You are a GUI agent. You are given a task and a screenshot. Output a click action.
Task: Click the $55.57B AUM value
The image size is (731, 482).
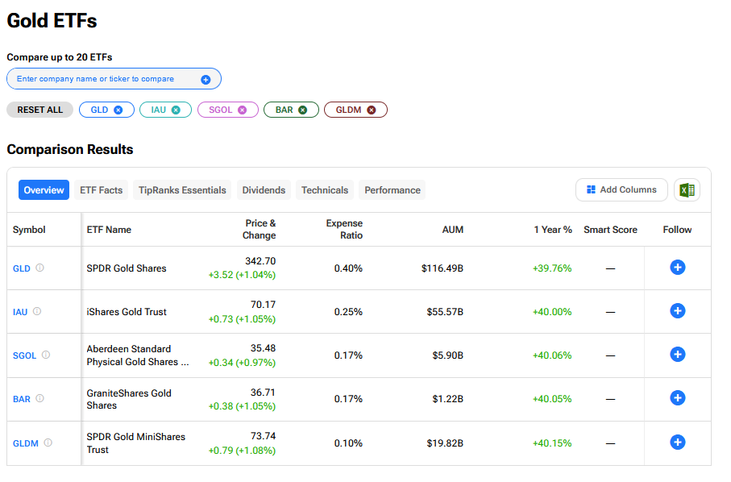pos(445,312)
